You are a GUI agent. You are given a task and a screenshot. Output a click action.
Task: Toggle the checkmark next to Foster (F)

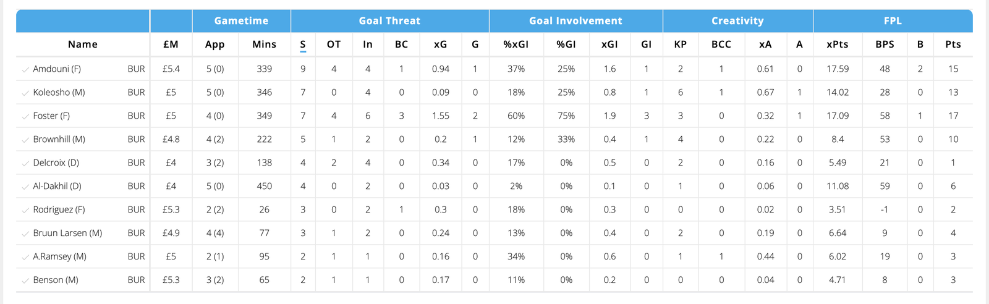(x=25, y=116)
